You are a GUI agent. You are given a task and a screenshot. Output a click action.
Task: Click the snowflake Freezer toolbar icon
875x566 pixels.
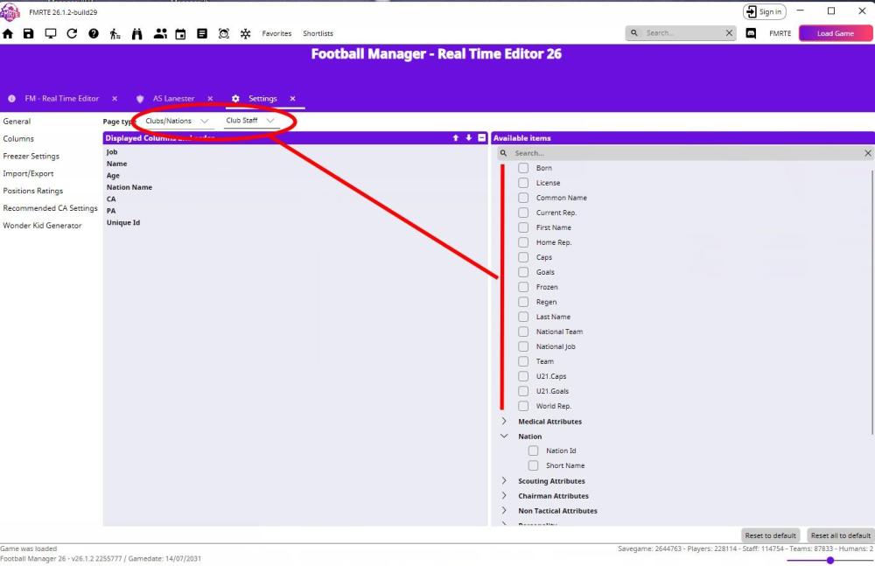click(x=245, y=33)
